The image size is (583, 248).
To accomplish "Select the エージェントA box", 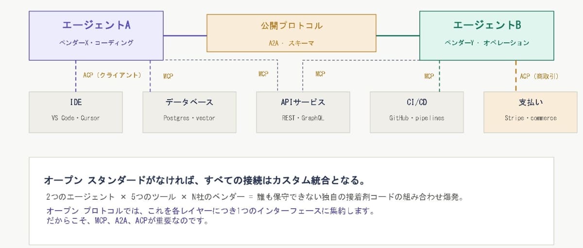I will pyautogui.click(x=96, y=35).
